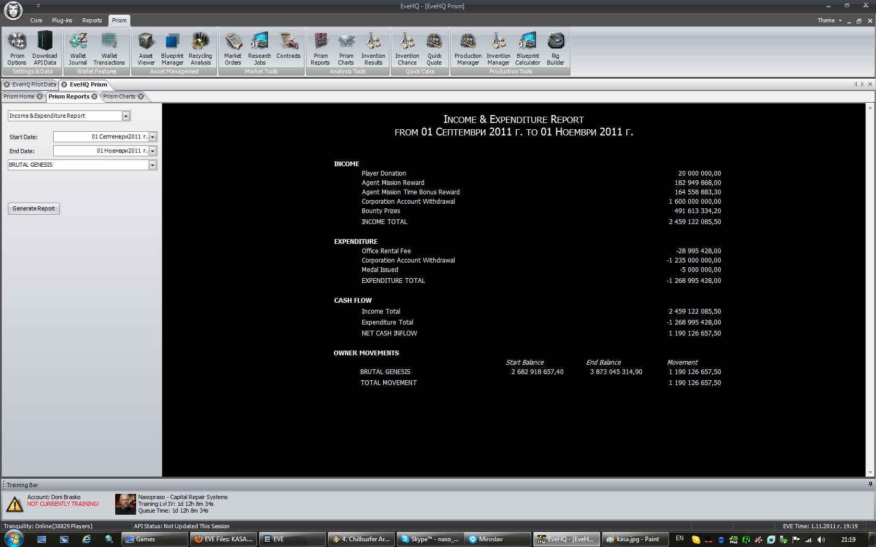Open the Rig Builder
876x547 pixels.
(x=555, y=48)
